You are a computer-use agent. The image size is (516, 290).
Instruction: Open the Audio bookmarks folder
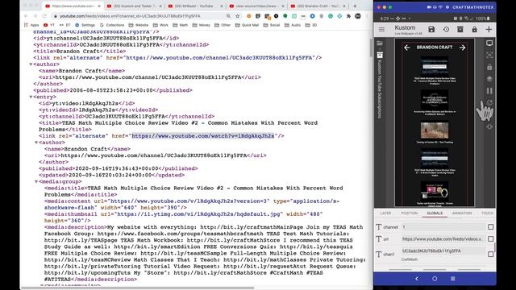tap(293, 25)
